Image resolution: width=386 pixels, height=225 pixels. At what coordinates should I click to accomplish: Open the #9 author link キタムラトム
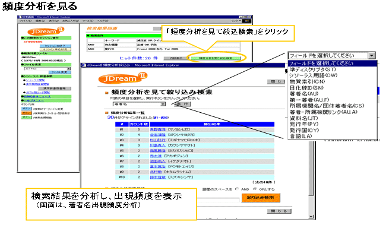click(x=156, y=172)
